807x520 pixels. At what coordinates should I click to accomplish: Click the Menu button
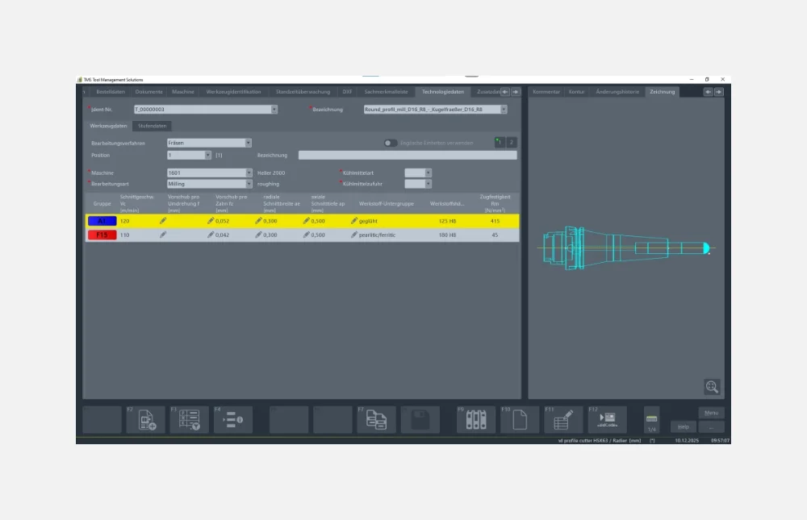tap(711, 413)
